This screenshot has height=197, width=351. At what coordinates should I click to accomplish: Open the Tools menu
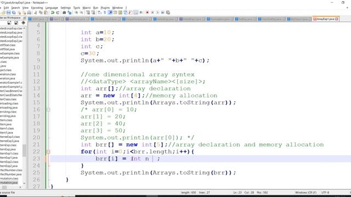coord(77,8)
